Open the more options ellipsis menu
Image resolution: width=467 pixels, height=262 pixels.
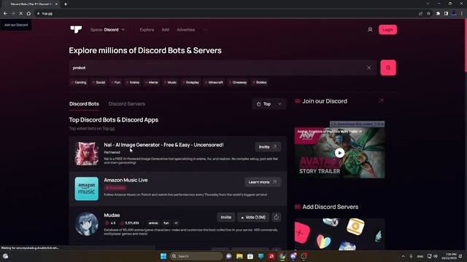coord(205,30)
